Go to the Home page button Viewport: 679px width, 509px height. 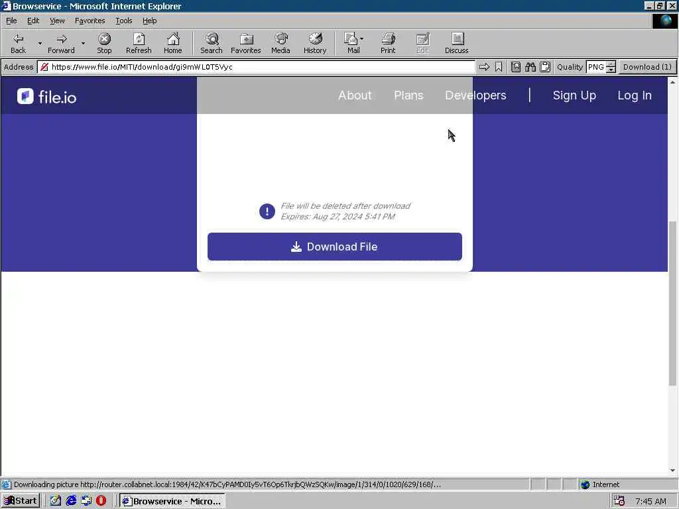[x=173, y=43]
